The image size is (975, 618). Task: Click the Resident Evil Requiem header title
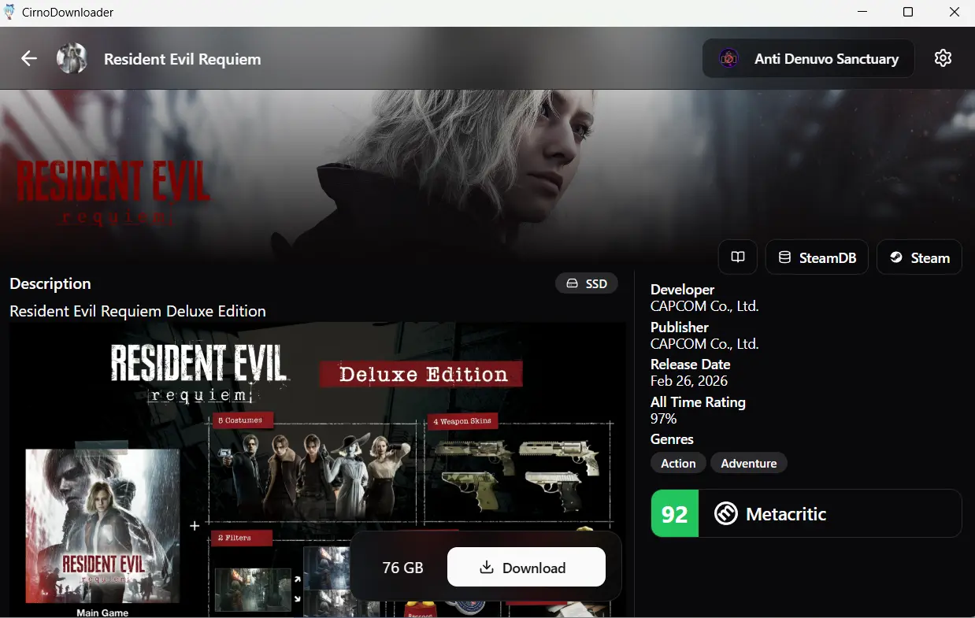(x=182, y=59)
